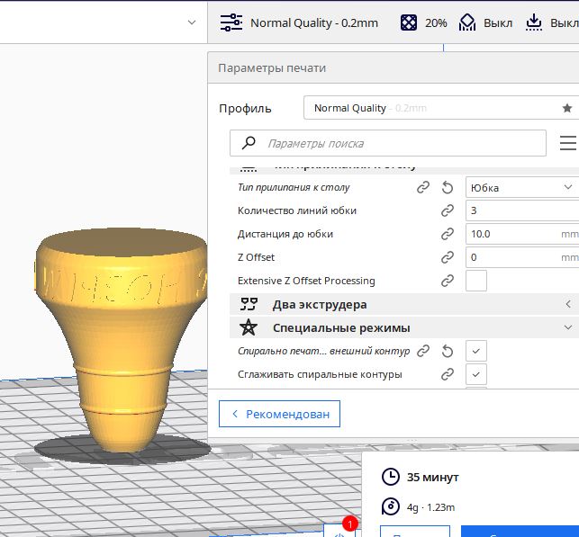Reset the 'Тип прилипания к столу' setting
Viewport: 579px width, 537px height.
click(448, 188)
